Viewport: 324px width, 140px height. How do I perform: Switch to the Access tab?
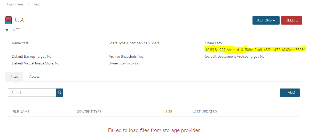click(x=35, y=77)
